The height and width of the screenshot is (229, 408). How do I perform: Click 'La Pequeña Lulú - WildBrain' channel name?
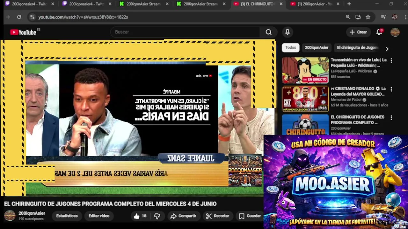pos(351,71)
